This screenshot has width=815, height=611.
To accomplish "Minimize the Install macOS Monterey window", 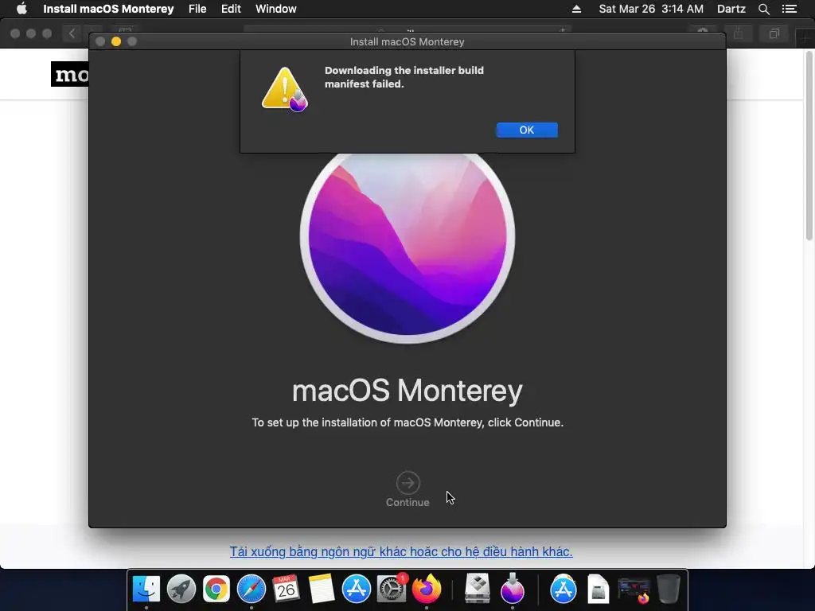I will [116, 41].
